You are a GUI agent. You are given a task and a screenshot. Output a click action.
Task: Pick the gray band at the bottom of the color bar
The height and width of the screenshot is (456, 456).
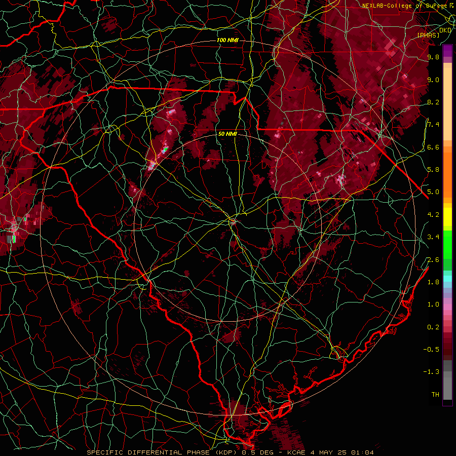click(447, 381)
